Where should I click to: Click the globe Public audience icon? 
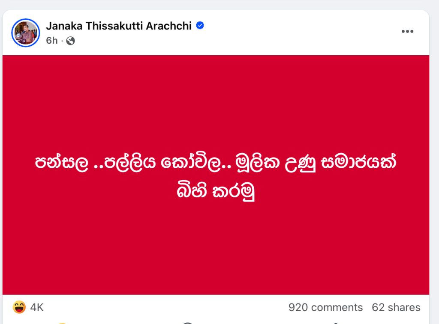(70, 41)
